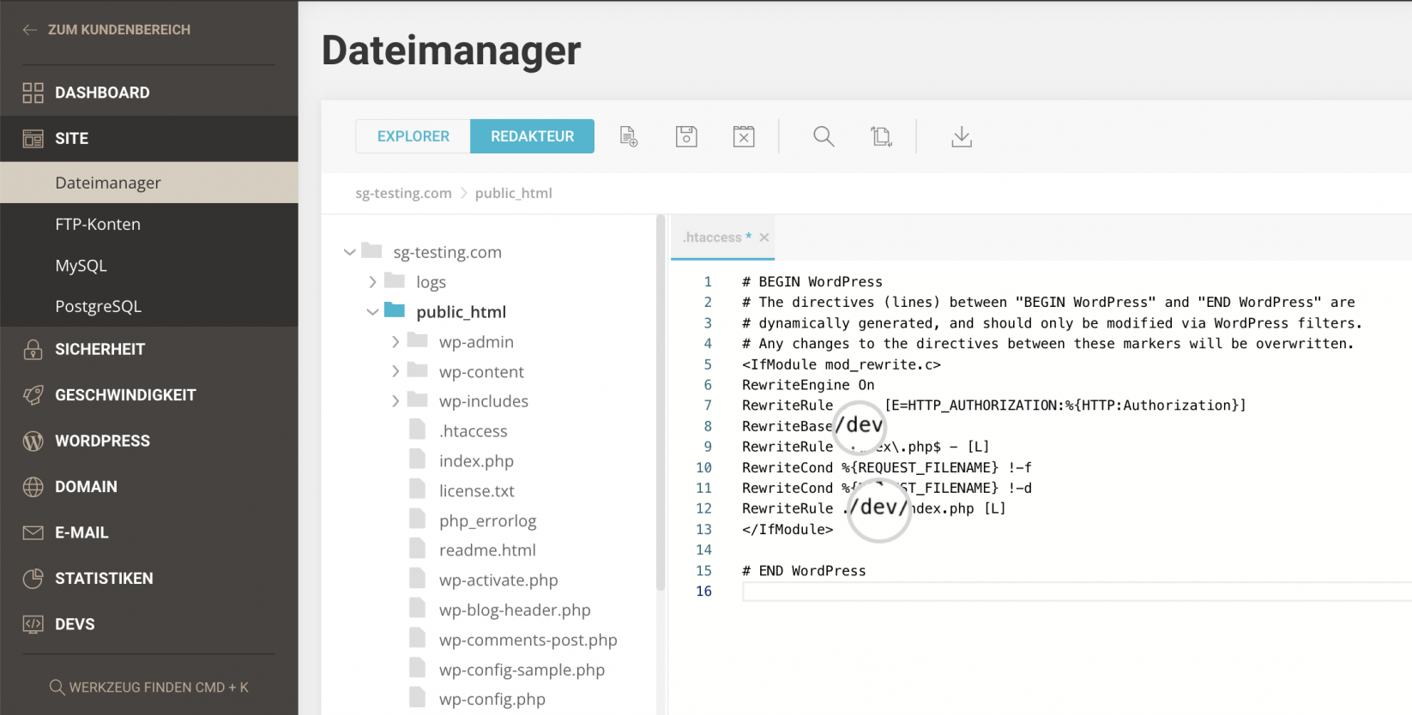Click the Domain globe icon
The image size is (1412, 715).
pyautogui.click(x=33, y=487)
